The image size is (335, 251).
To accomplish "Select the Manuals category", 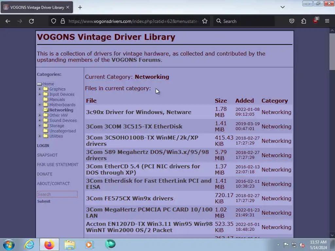I will [57, 99].
